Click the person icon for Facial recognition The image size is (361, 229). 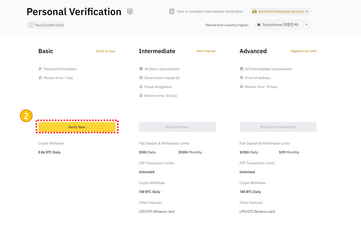pyautogui.click(x=141, y=87)
